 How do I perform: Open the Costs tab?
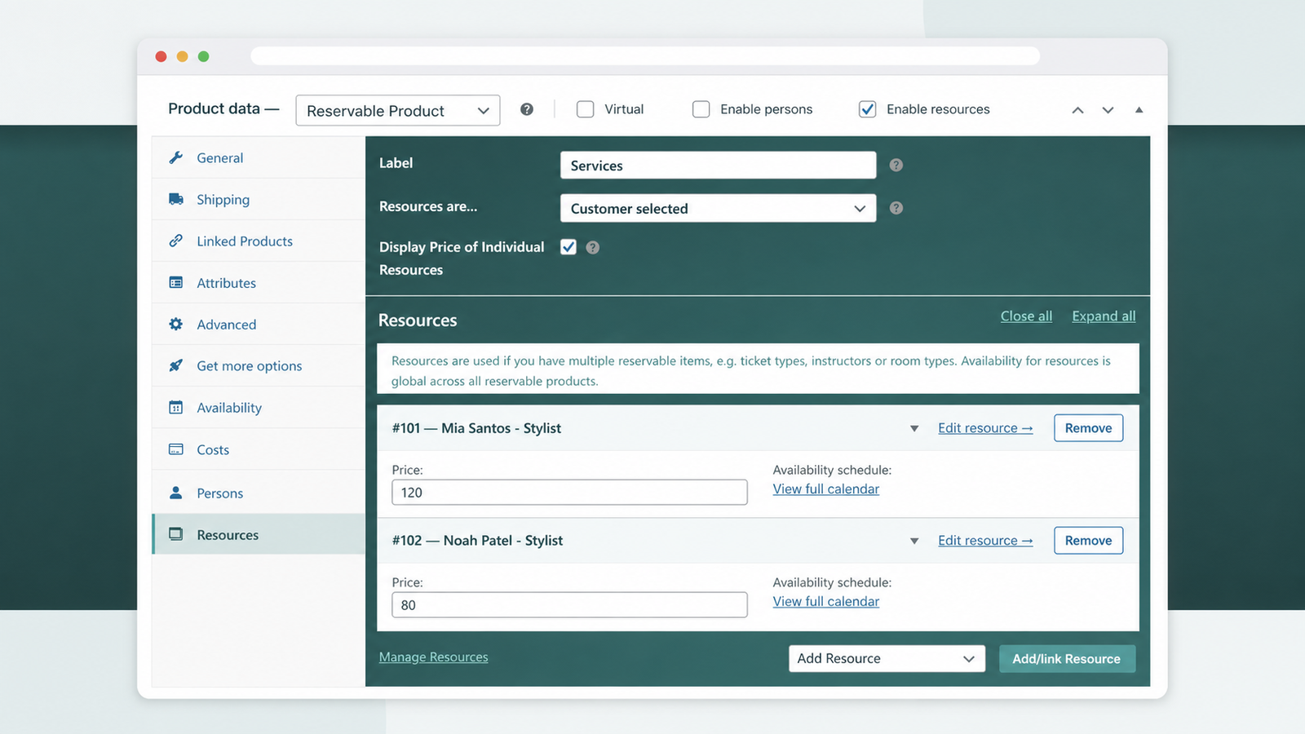point(259,449)
